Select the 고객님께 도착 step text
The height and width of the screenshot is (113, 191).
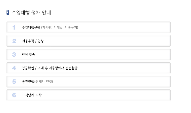point(32,95)
